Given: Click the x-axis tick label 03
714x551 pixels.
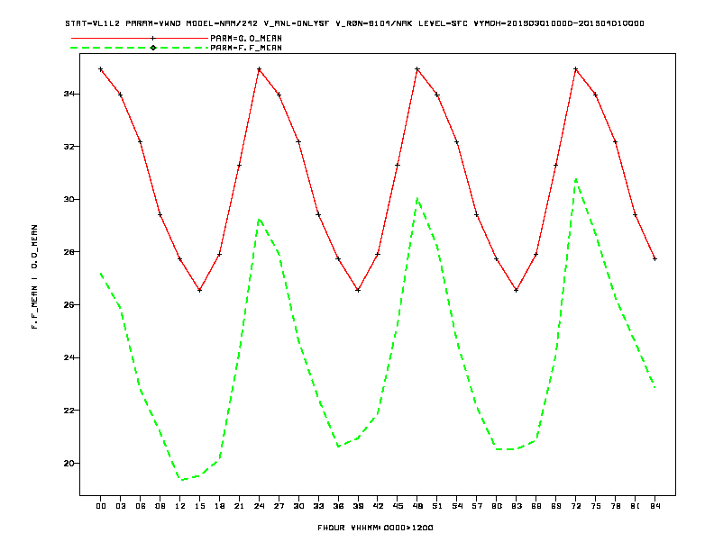Looking at the screenshot, I should point(120,506).
